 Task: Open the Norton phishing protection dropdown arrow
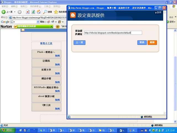click(x=51, y=27)
